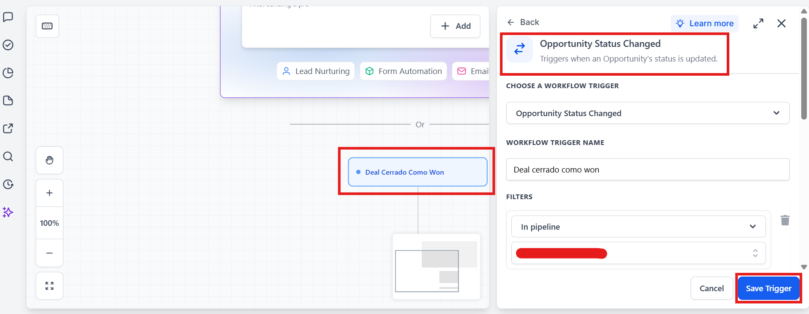Viewport: 809px width, 314px height.
Task: Open the conversations chat icon in sidebar
Action: click(8, 17)
